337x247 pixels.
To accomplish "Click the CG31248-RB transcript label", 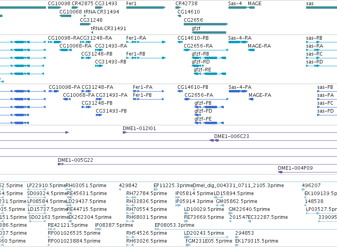I will coord(97,54).
